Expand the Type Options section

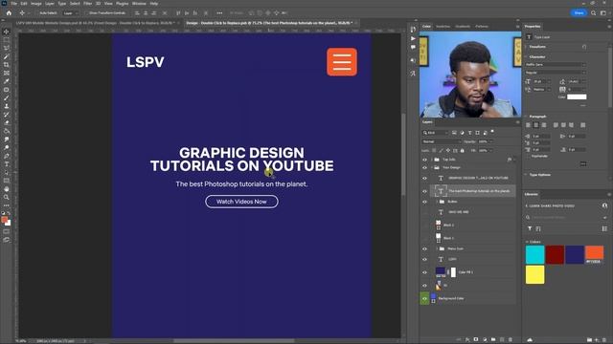point(526,175)
